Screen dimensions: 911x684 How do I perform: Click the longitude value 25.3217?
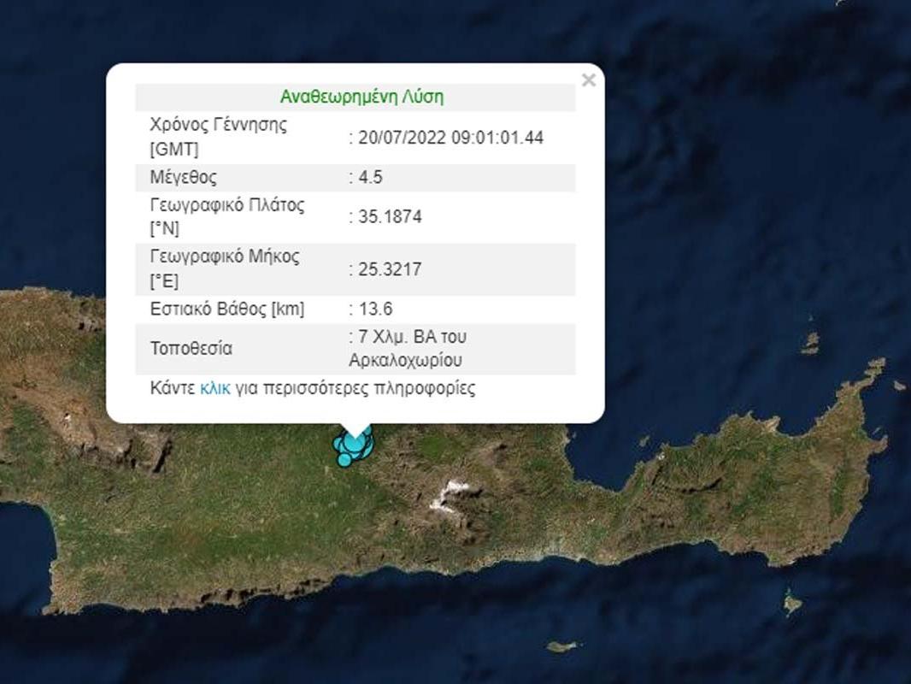(x=389, y=269)
